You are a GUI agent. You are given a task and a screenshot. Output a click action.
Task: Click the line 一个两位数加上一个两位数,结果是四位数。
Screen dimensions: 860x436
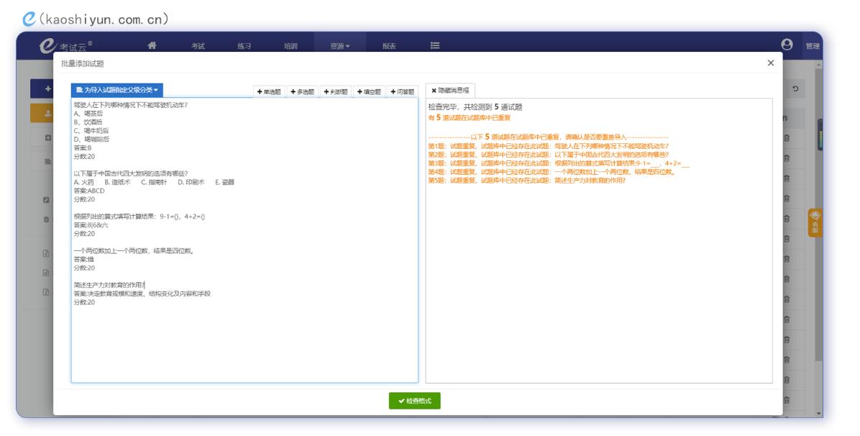134,251
